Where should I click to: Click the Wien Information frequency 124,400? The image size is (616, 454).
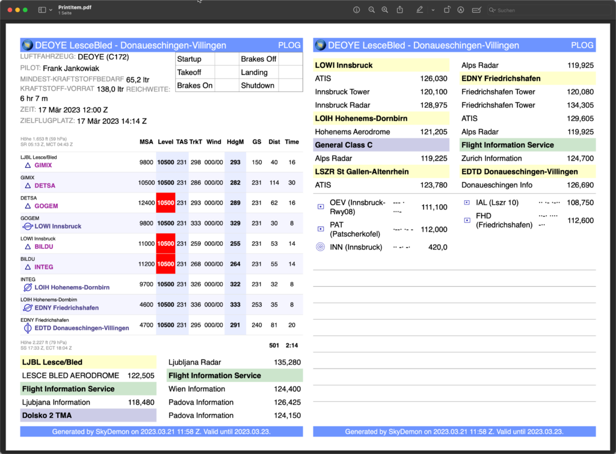click(x=288, y=389)
